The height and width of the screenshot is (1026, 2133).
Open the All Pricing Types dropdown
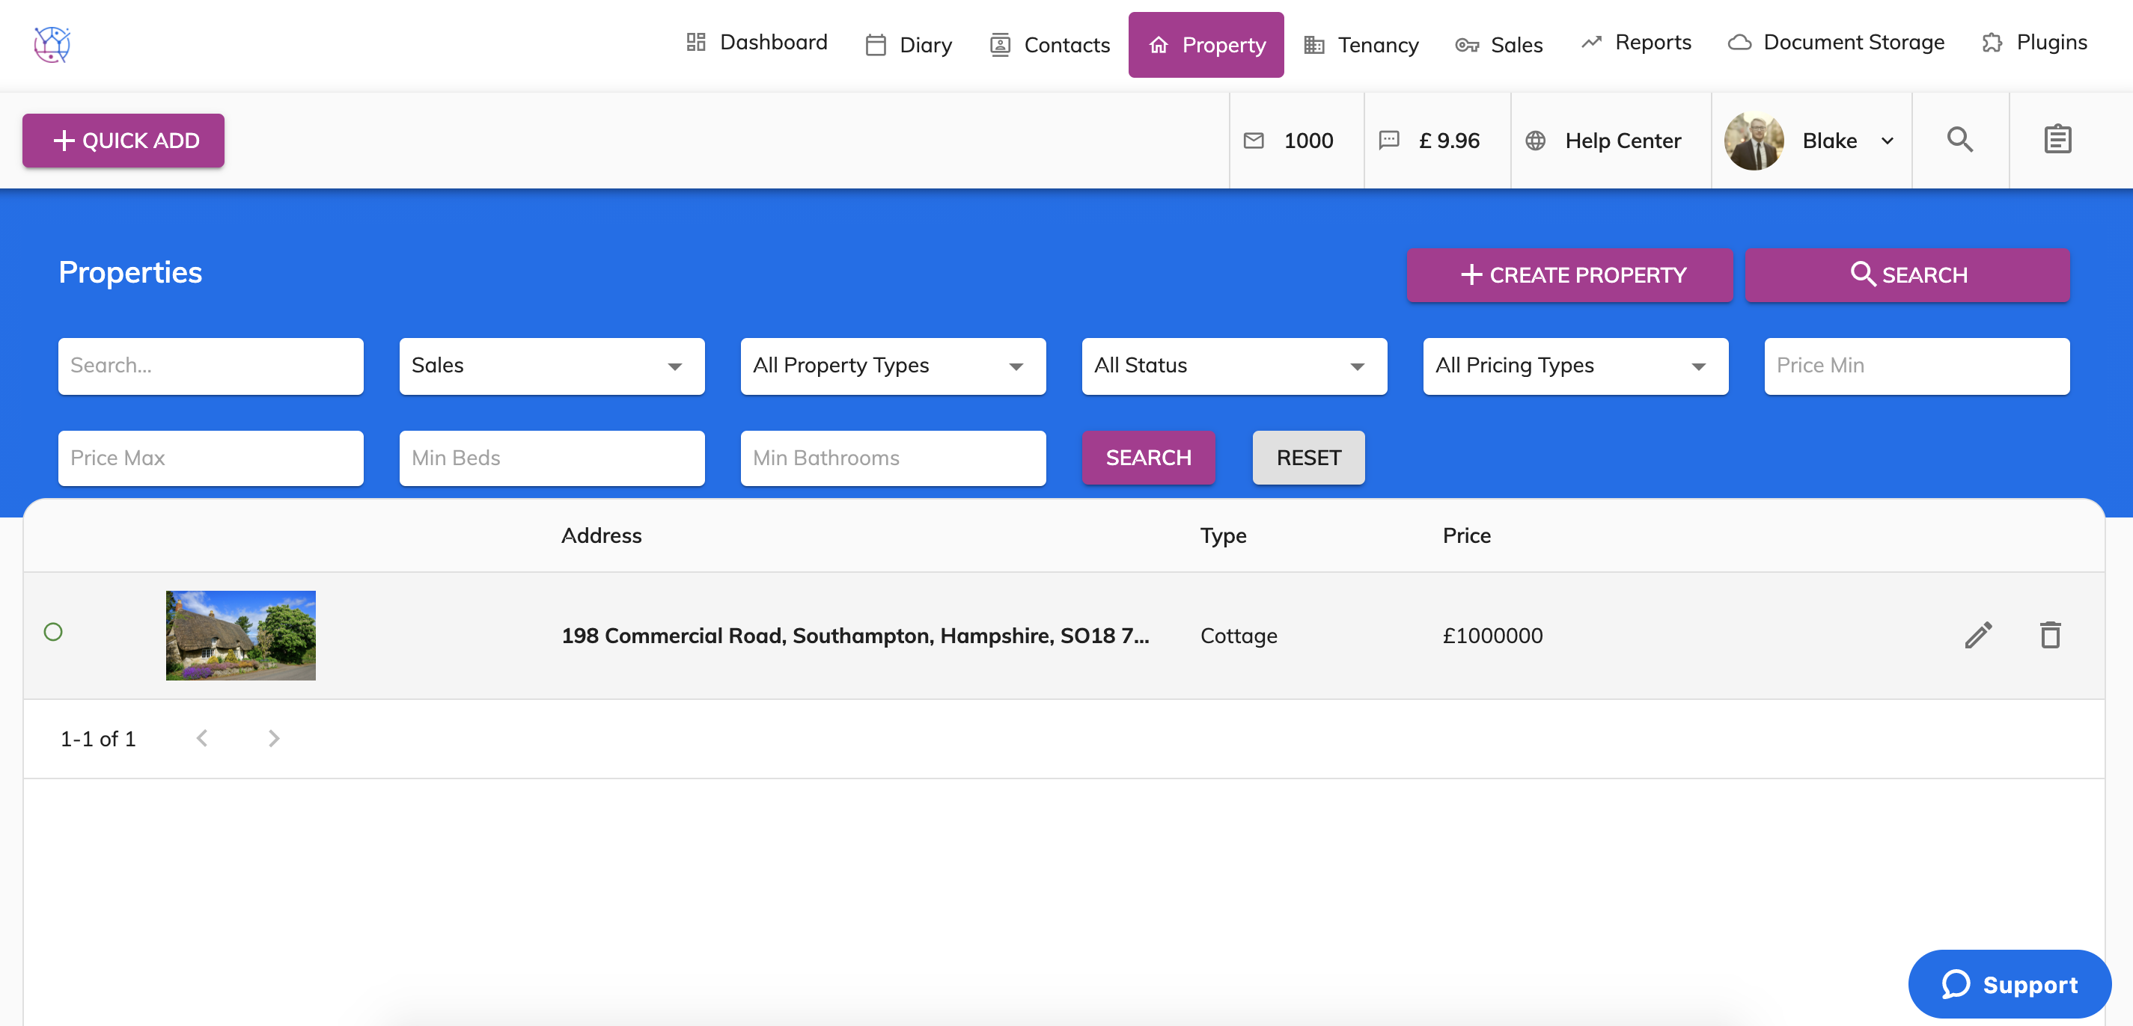[x=1575, y=366]
